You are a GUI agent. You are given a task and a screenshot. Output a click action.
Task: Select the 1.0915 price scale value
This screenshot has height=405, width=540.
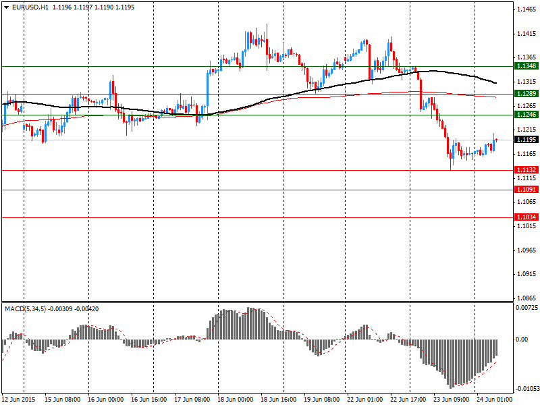click(x=526, y=274)
